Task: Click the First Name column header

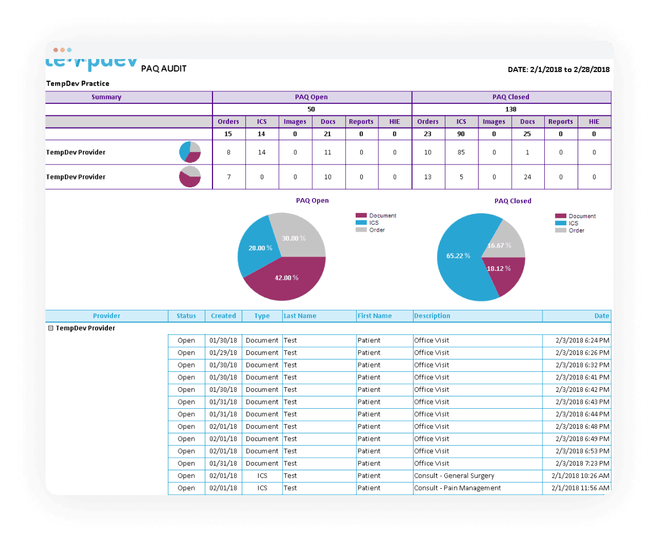Action: (x=385, y=316)
